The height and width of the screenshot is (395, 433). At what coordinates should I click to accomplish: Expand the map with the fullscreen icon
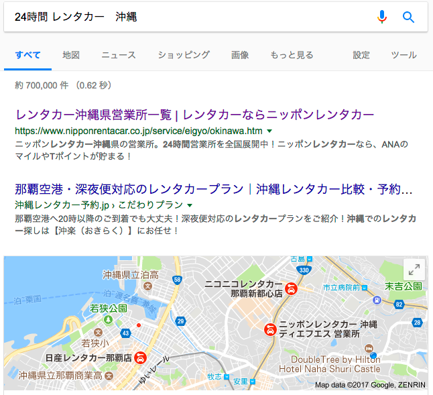(414, 270)
